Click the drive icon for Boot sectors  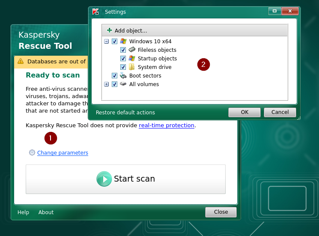click(123, 75)
